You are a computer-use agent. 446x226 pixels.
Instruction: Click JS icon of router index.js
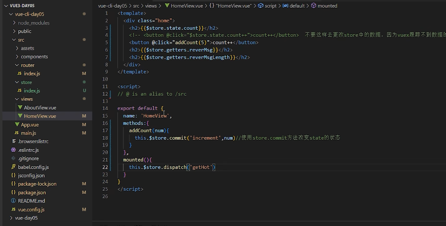pyautogui.click(x=19, y=73)
